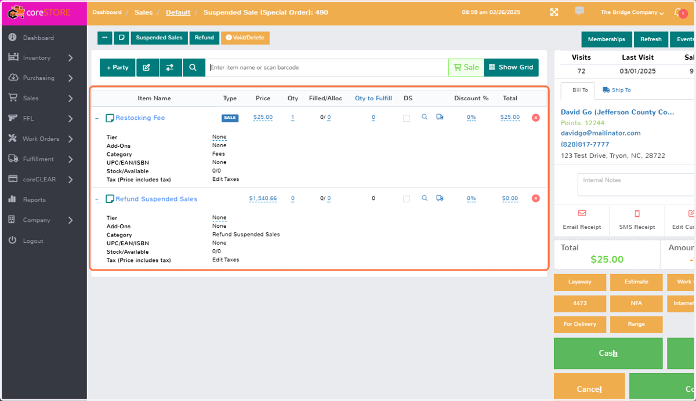Pay with the Cash button
The width and height of the screenshot is (696, 401).
[x=608, y=353]
